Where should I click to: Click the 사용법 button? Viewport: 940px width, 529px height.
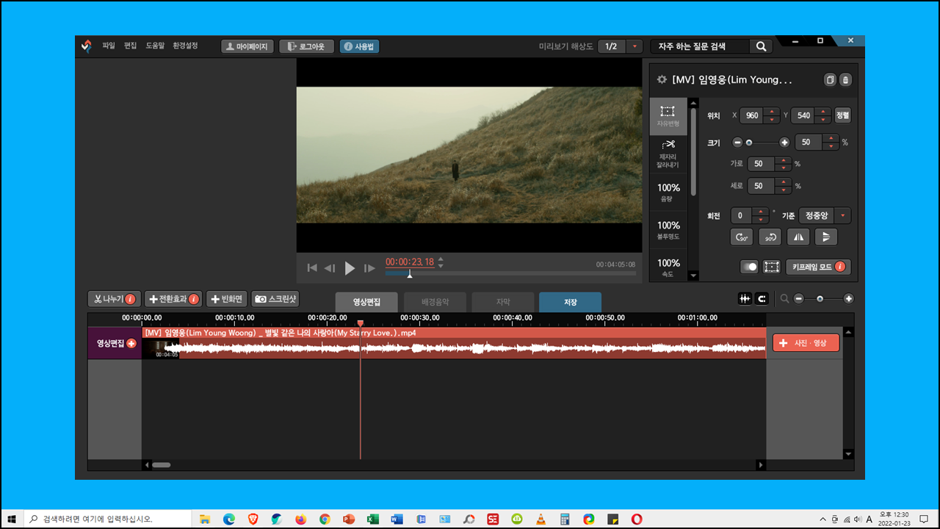[x=360, y=46]
